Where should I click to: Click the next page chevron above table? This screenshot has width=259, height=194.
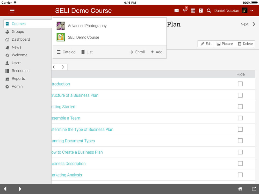click(x=63, y=67)
